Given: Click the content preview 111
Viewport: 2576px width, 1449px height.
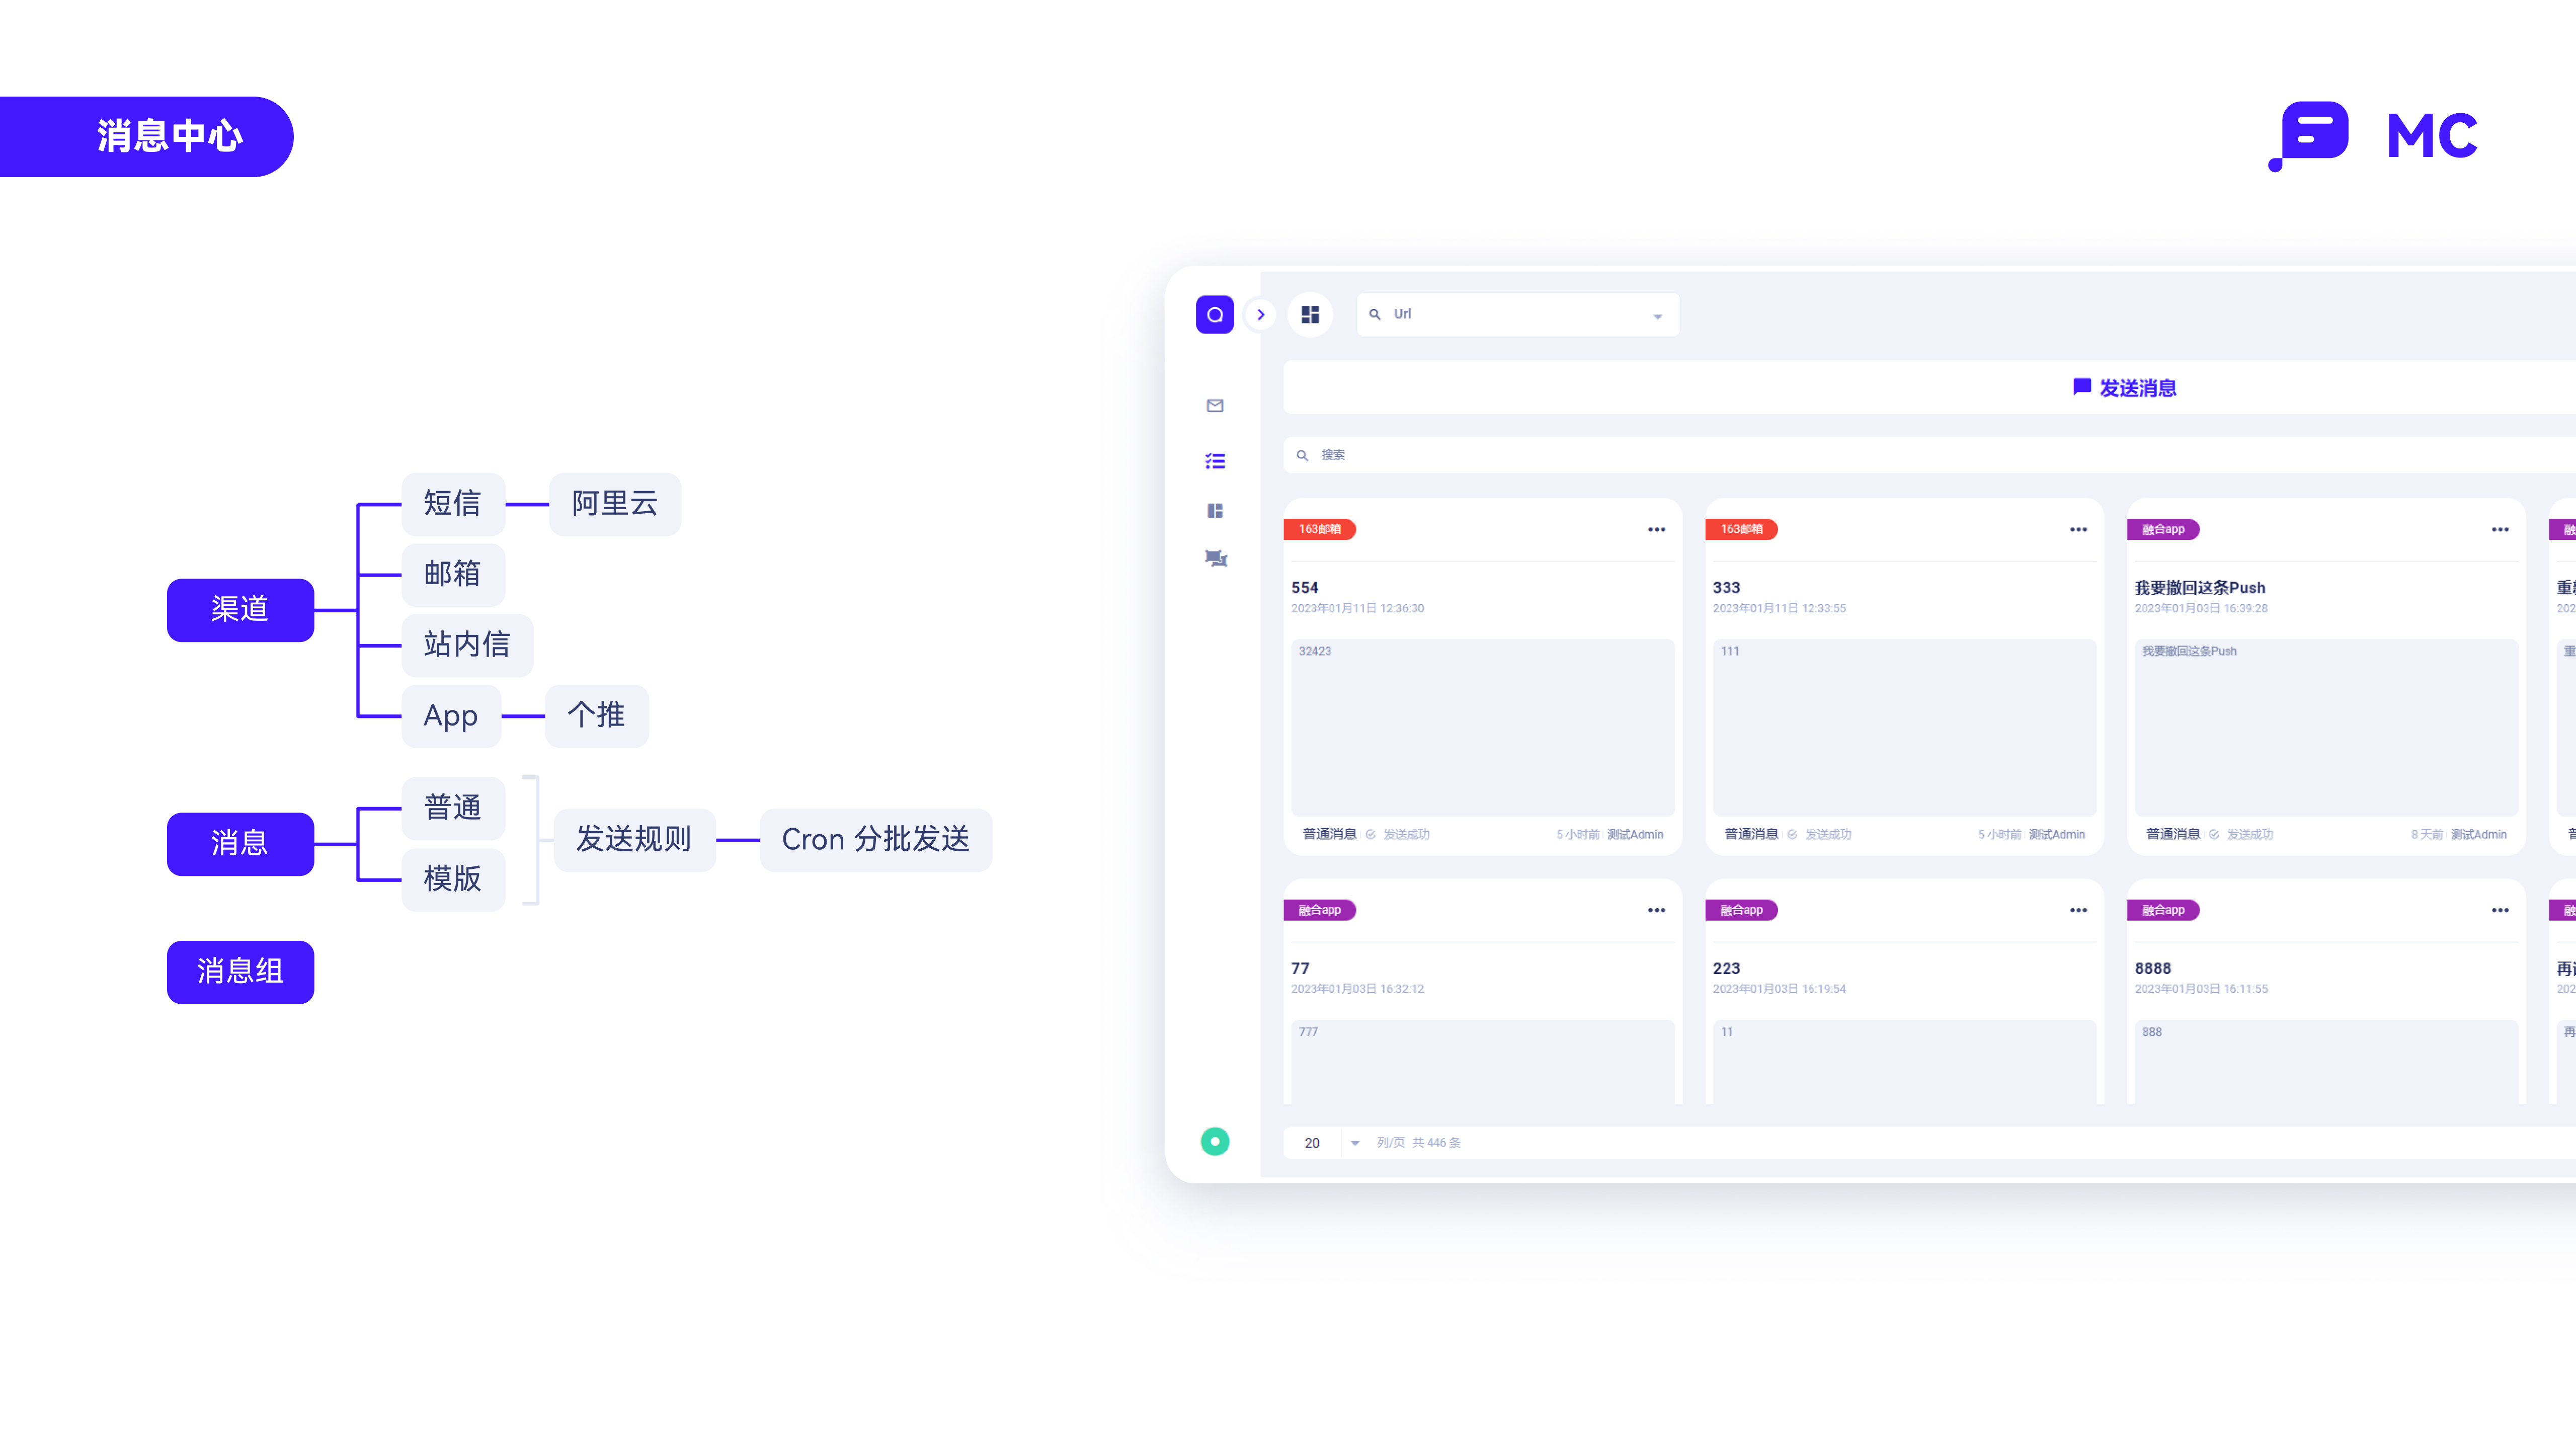Looking at the screenshot, I should coord(1729,651).
